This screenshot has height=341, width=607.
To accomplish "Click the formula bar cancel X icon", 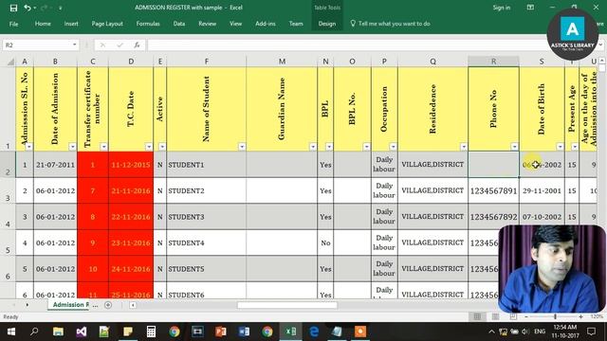I will (102, 45).
